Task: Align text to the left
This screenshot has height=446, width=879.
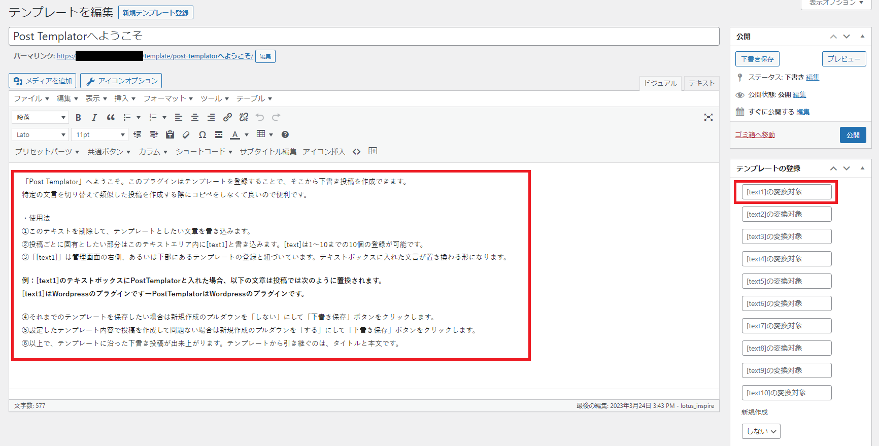Action: 179,118
